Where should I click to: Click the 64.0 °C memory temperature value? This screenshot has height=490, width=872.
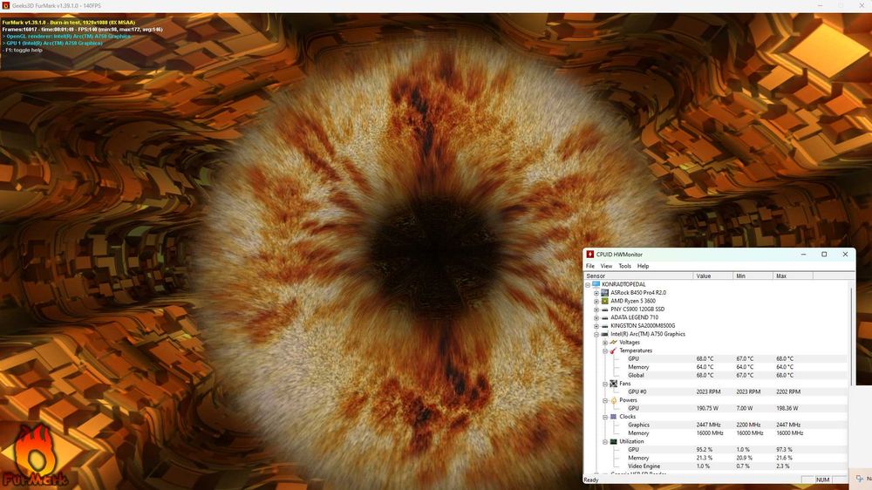[x=705, y=367]
